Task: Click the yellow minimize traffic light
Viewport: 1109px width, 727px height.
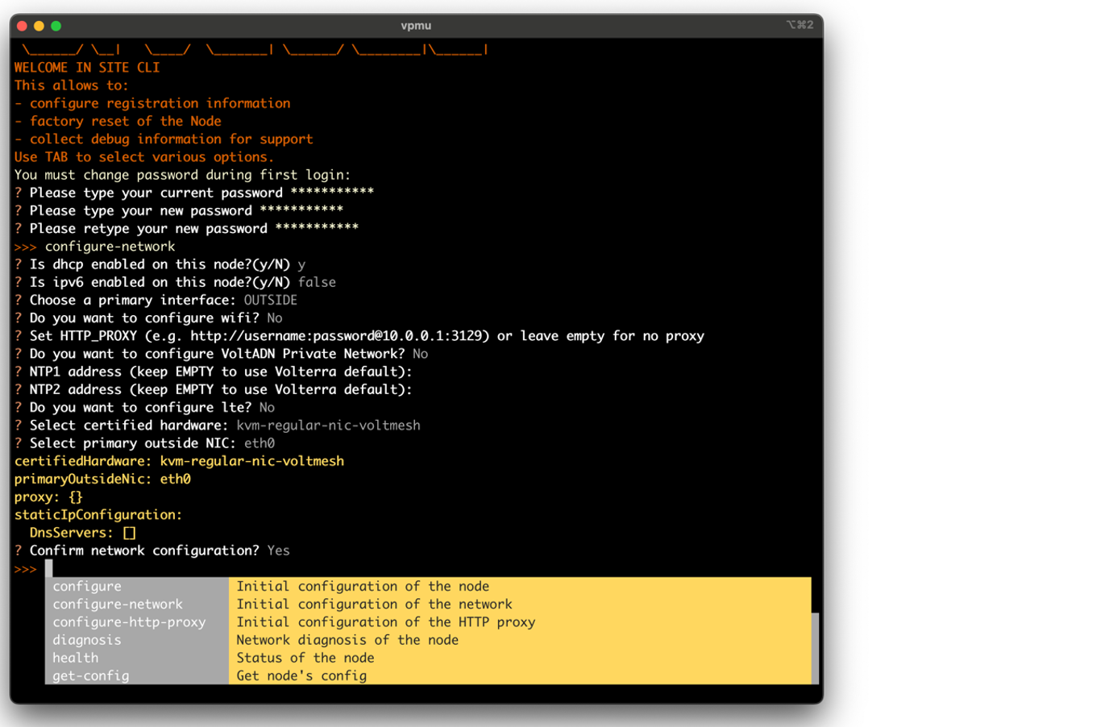Action: click(38, 25)
